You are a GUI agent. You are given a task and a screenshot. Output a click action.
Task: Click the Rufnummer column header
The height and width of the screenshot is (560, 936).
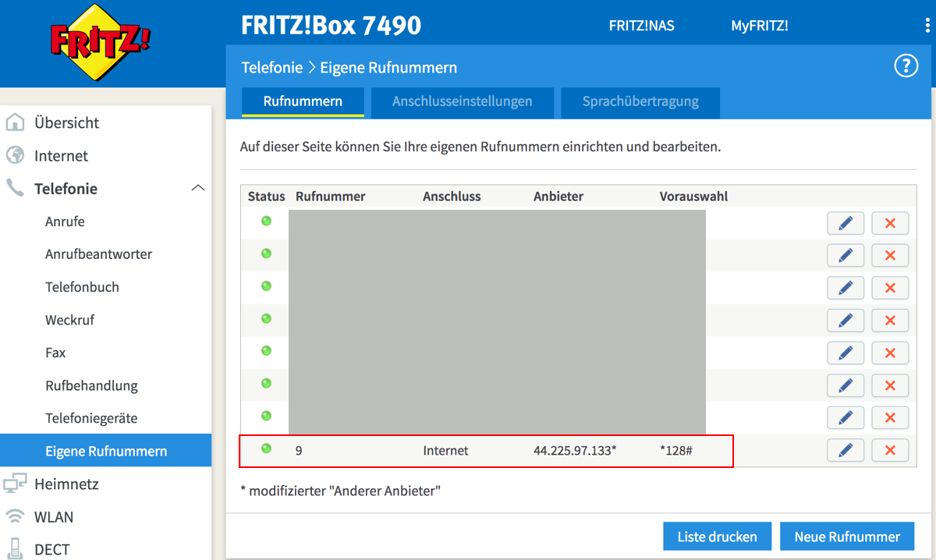pyautogui.click(x=331, y=197)
